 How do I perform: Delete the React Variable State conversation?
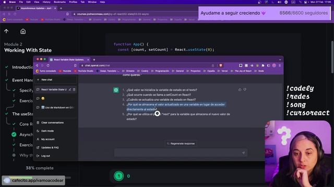click(x=74, y=89)
